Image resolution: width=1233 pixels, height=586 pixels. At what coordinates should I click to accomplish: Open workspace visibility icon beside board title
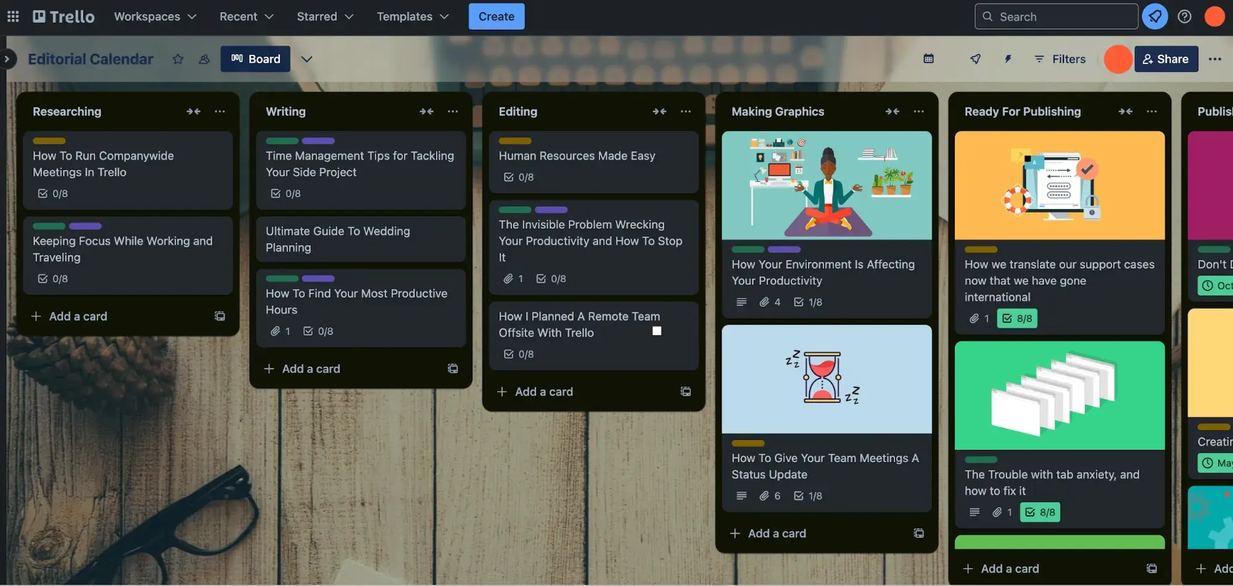pos(204,59)
